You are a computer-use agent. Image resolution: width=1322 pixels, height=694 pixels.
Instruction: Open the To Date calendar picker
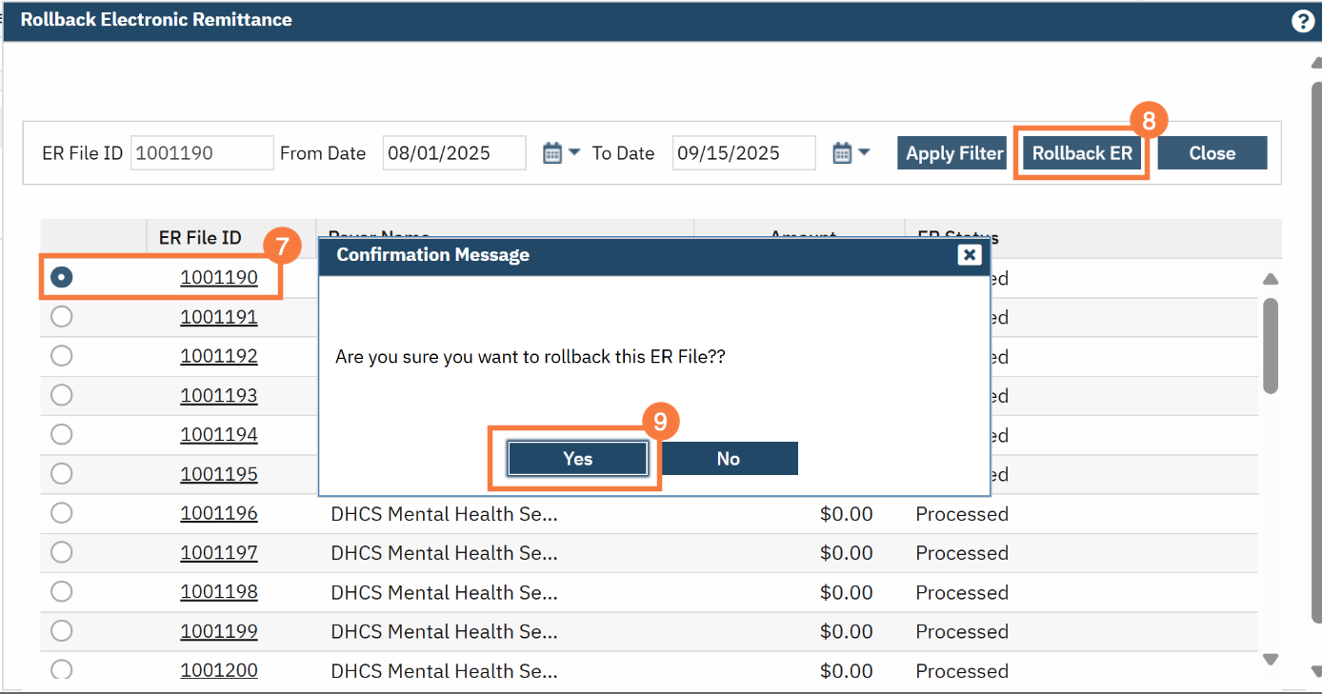[841, 152]
